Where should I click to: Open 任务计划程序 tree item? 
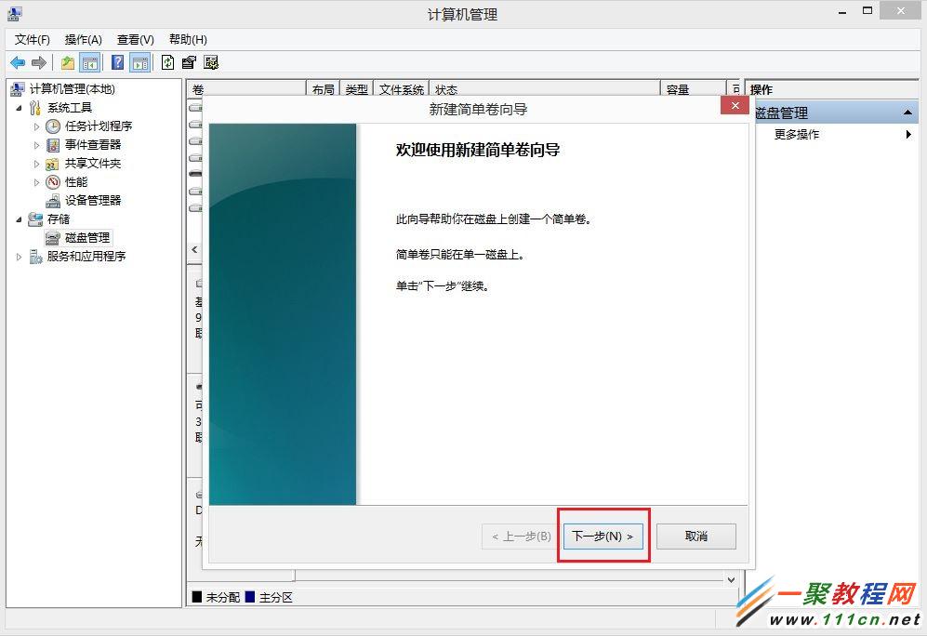(99, 126)
